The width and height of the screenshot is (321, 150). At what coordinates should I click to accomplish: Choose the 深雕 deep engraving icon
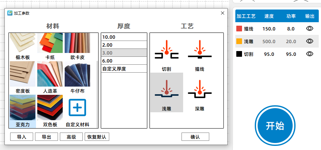click(200, 89)
